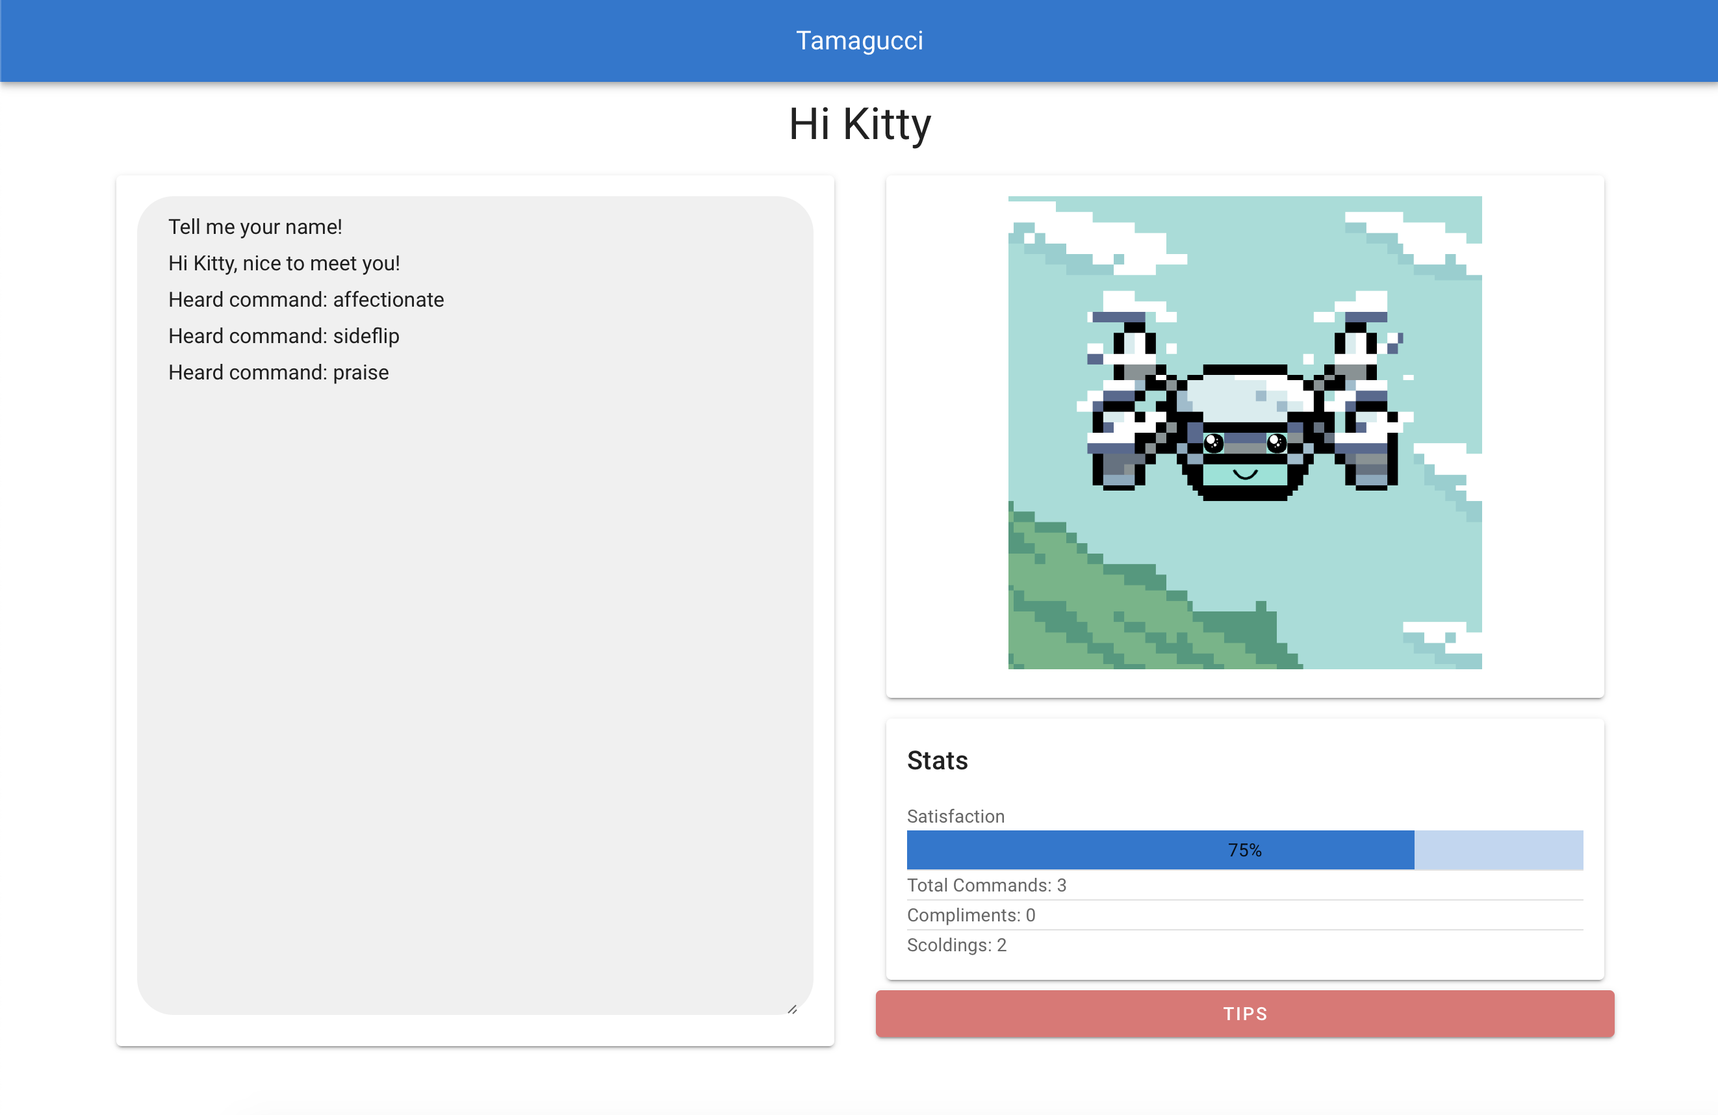Click the textarea resize handle corner

pyautogui.click(x=792, y=1009)
